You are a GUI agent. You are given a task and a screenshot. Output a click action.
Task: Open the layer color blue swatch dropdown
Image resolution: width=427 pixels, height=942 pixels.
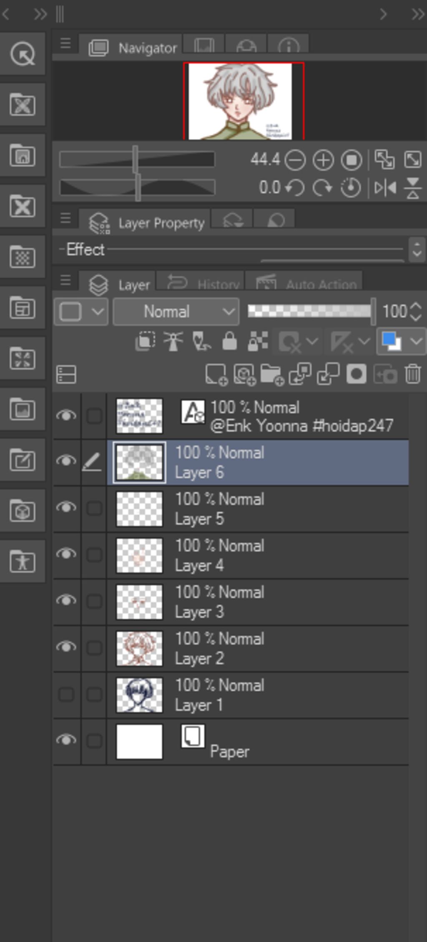coord(401,341)
